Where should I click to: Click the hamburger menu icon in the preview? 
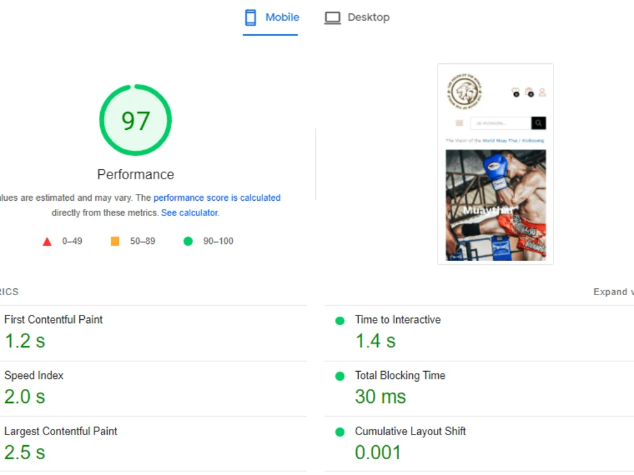click(x=459, y=123)
